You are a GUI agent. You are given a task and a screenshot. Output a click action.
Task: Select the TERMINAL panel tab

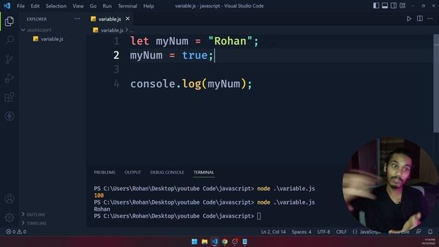pos(204,172)
